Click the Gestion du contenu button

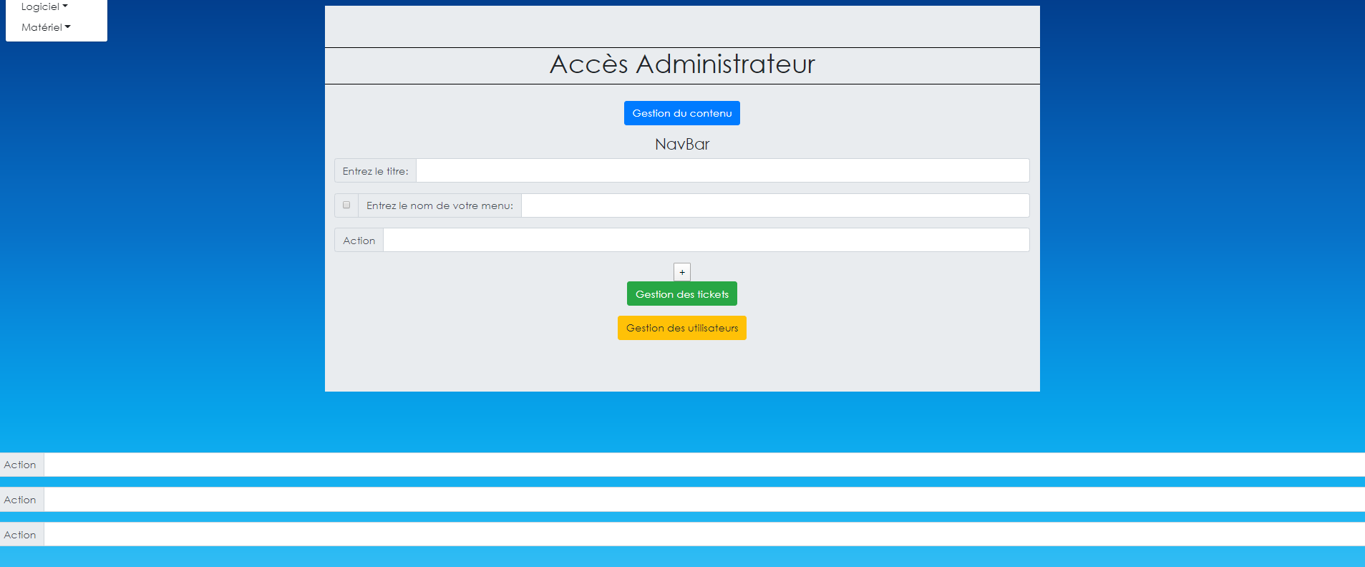tap(681, 113)
